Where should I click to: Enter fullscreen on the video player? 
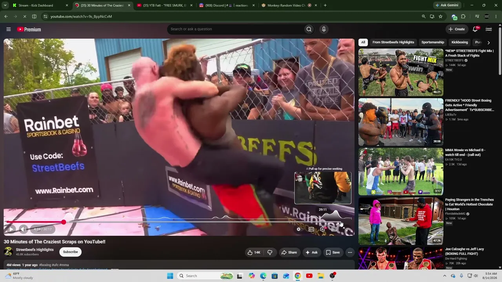345,229
